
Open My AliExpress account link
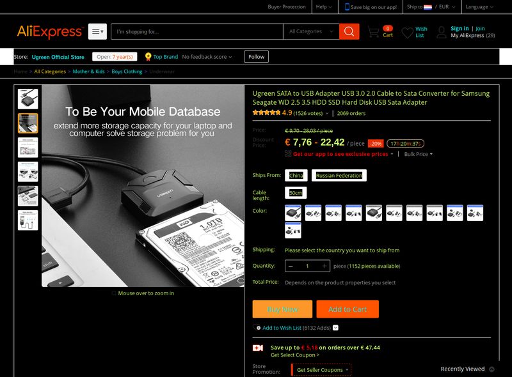point(467,36)
